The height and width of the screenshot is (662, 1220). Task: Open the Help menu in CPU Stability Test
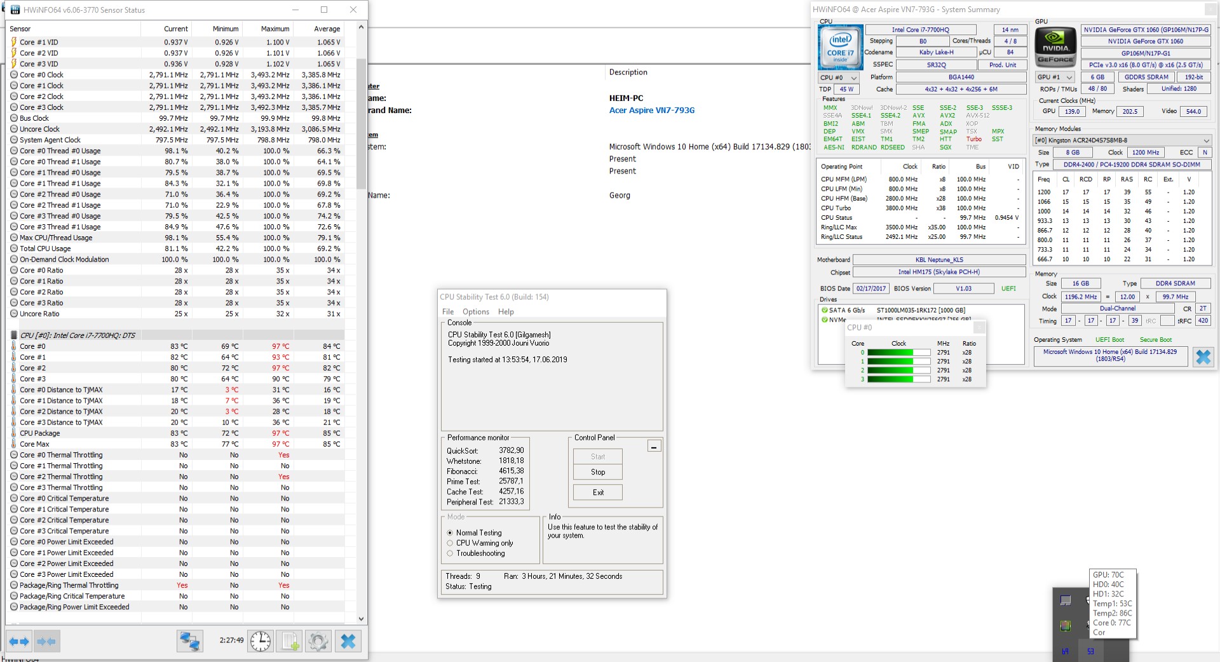pos(506,311)
